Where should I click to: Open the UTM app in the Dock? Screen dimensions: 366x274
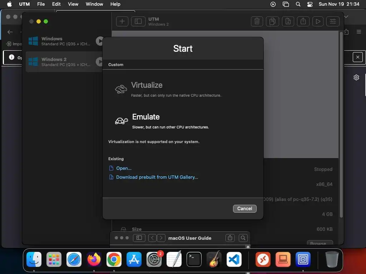[x=303, y=259]
